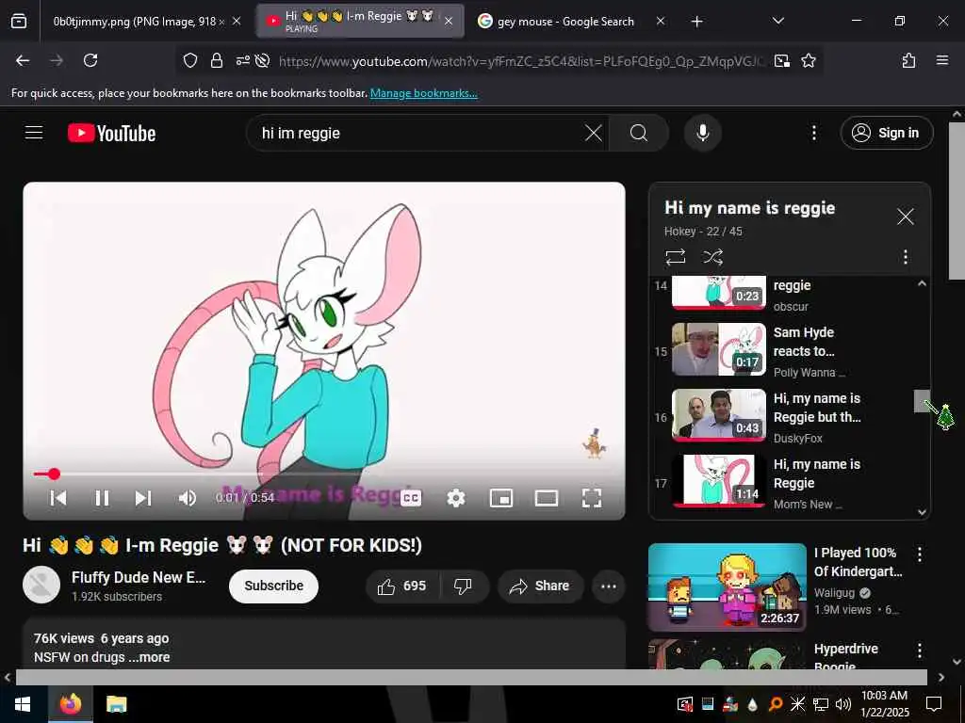Image resolution: width=965 pixels, height=723 pixels.
Task: Reload the current page
Action: [x=90, y=60]
